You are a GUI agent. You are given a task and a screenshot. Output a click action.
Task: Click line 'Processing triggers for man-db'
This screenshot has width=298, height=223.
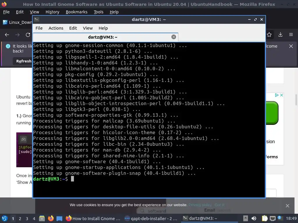click(x=97, y=150)
